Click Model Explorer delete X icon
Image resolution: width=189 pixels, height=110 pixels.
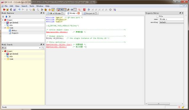(x=10, y=16)
